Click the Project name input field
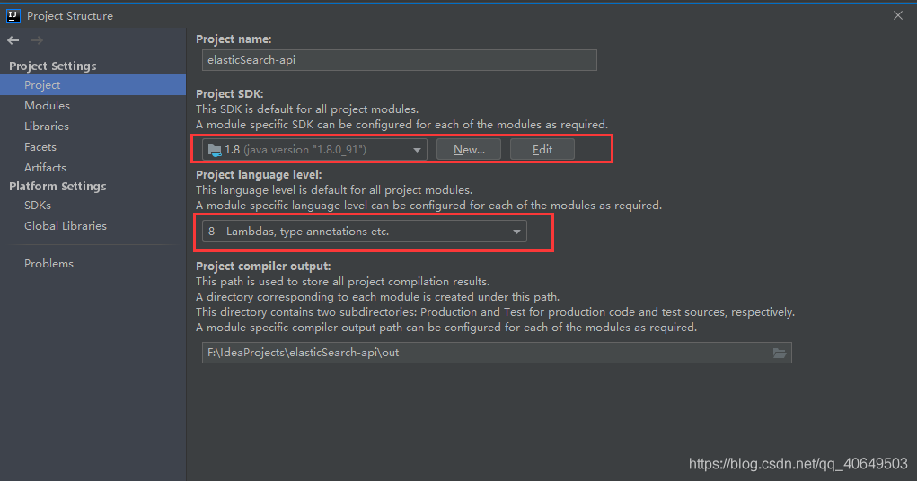The width and height of the screenshot is (917, 481). (400, 60)
